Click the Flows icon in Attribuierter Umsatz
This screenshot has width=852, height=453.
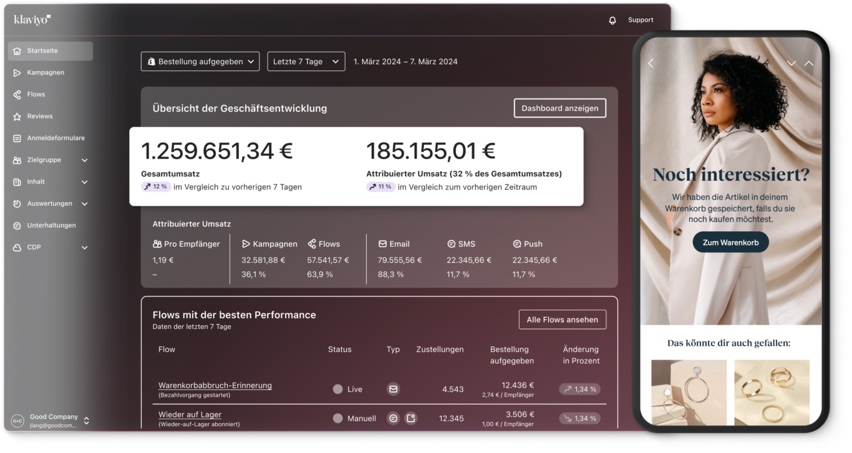[312, 244]
